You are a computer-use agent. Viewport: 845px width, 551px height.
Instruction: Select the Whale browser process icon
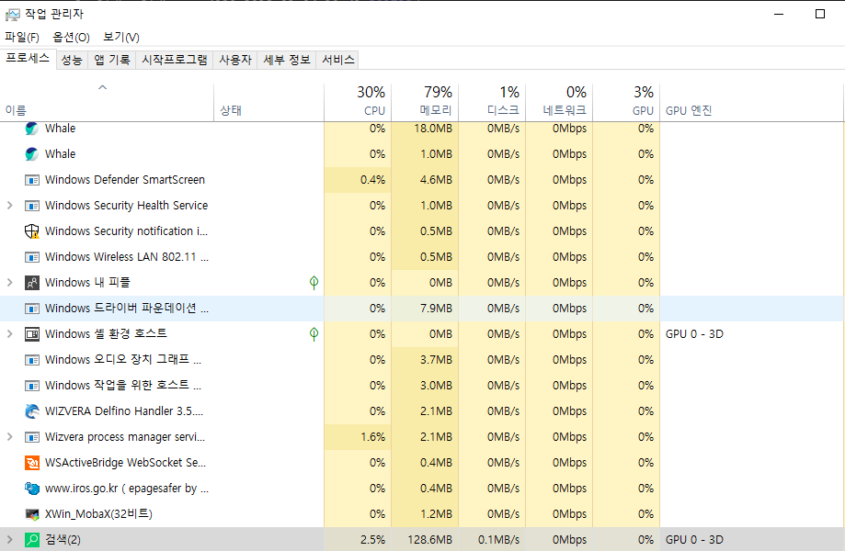point(32,128)
